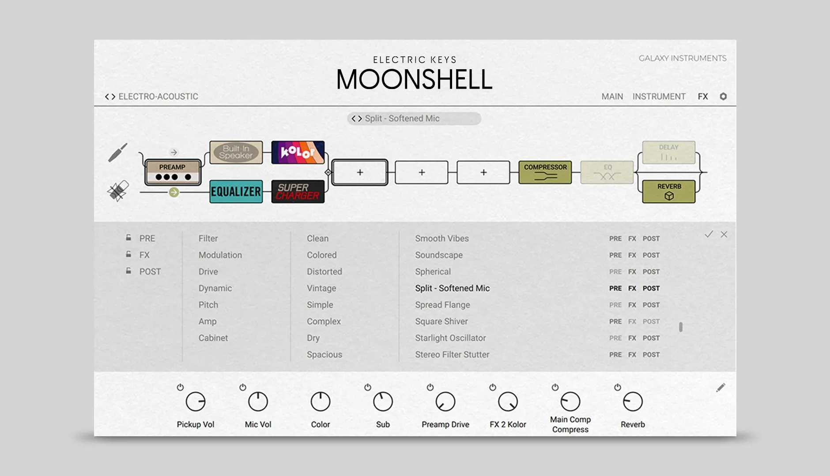Open the Compressor effect block
The image size is (830, 476).
click(x=545, y=172)
